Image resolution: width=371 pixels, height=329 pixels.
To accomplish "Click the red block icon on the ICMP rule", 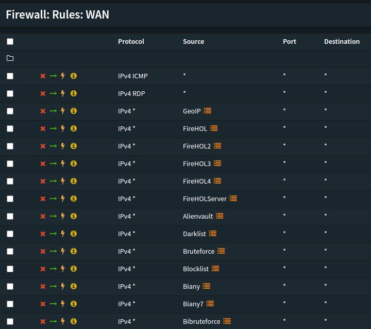I will [x=43, y=76].
